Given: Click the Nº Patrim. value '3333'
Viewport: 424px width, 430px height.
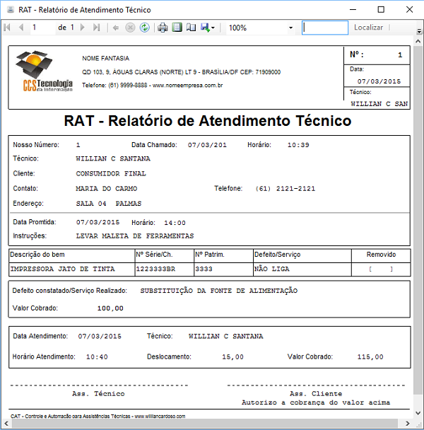Looking at the screenshot, I should tap(204, 269).
